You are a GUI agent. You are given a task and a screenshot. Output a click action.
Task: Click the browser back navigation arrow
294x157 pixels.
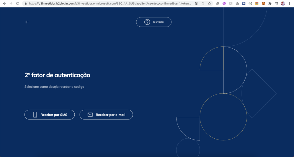[4, 3]
